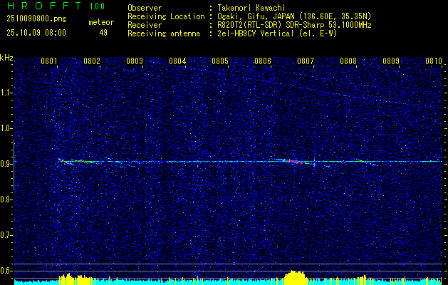Click the kHz axis unit label
This screenshot has width=448, height=285.
tap(6, 58)
